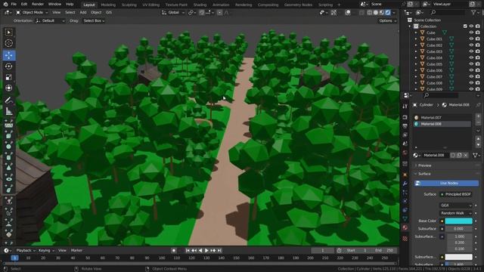The width and height of the screenshot is (484, 272).
Task: Open Random Walk subsurface method dropdown
Action: 456,213
